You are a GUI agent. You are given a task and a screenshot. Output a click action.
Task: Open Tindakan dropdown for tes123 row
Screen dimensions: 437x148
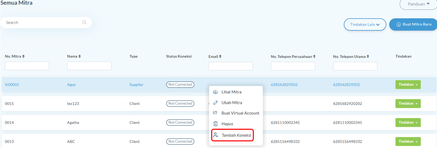click(x=408, y=104)
